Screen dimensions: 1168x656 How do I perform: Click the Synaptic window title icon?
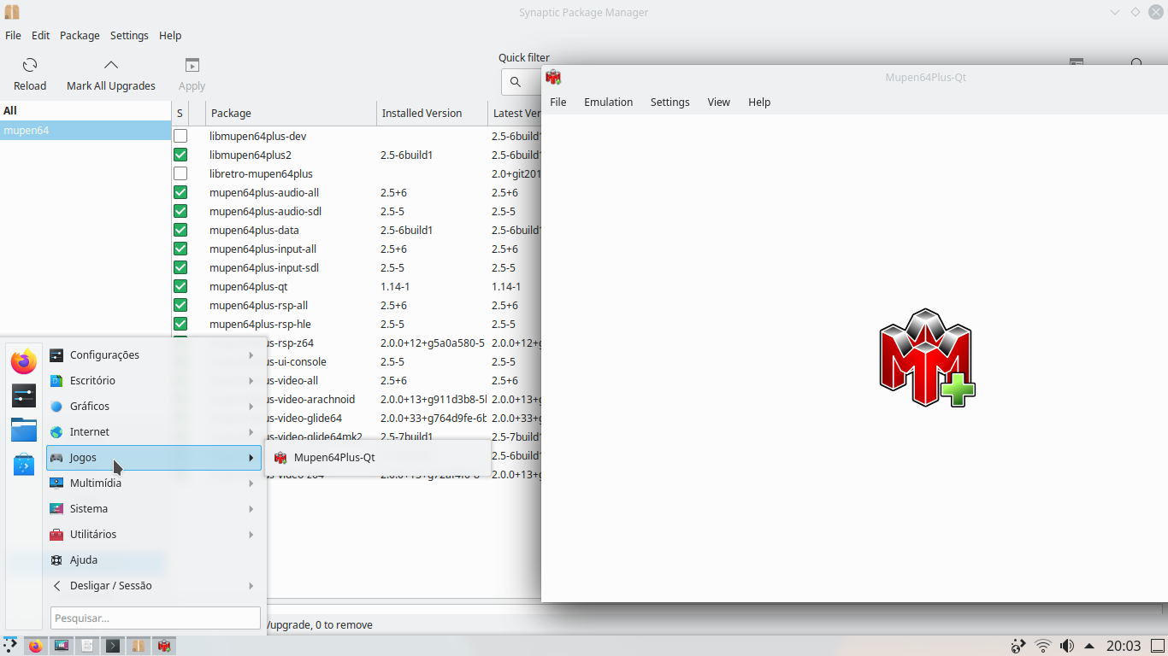[12, 12]
